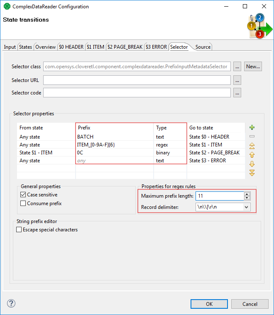Increase Maximum prefix length with up spinner
274x315 pixels.
(x=247, y=194)
